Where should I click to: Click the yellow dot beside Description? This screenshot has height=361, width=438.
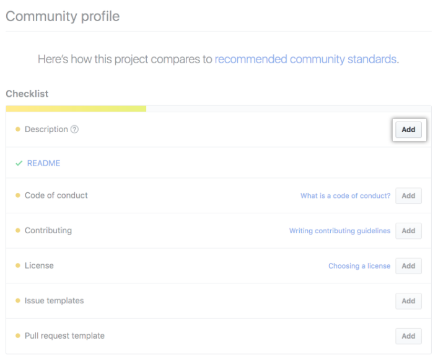coord(18,130)
